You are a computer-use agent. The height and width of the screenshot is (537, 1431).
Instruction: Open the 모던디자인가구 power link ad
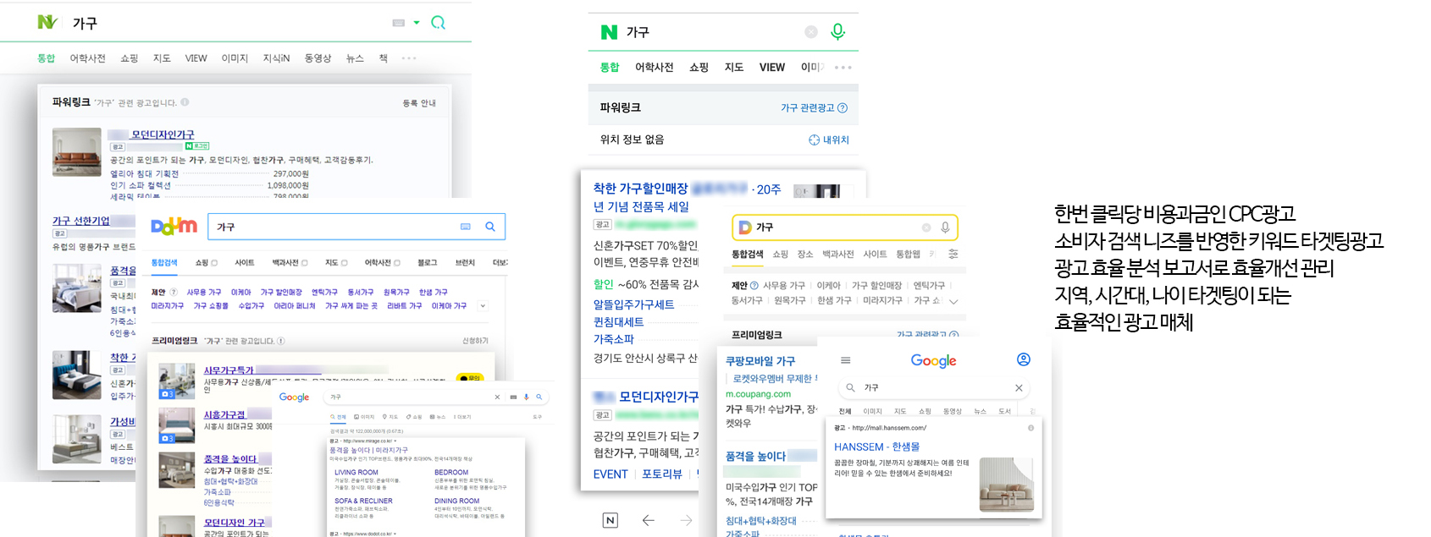(x=162, y=134)
